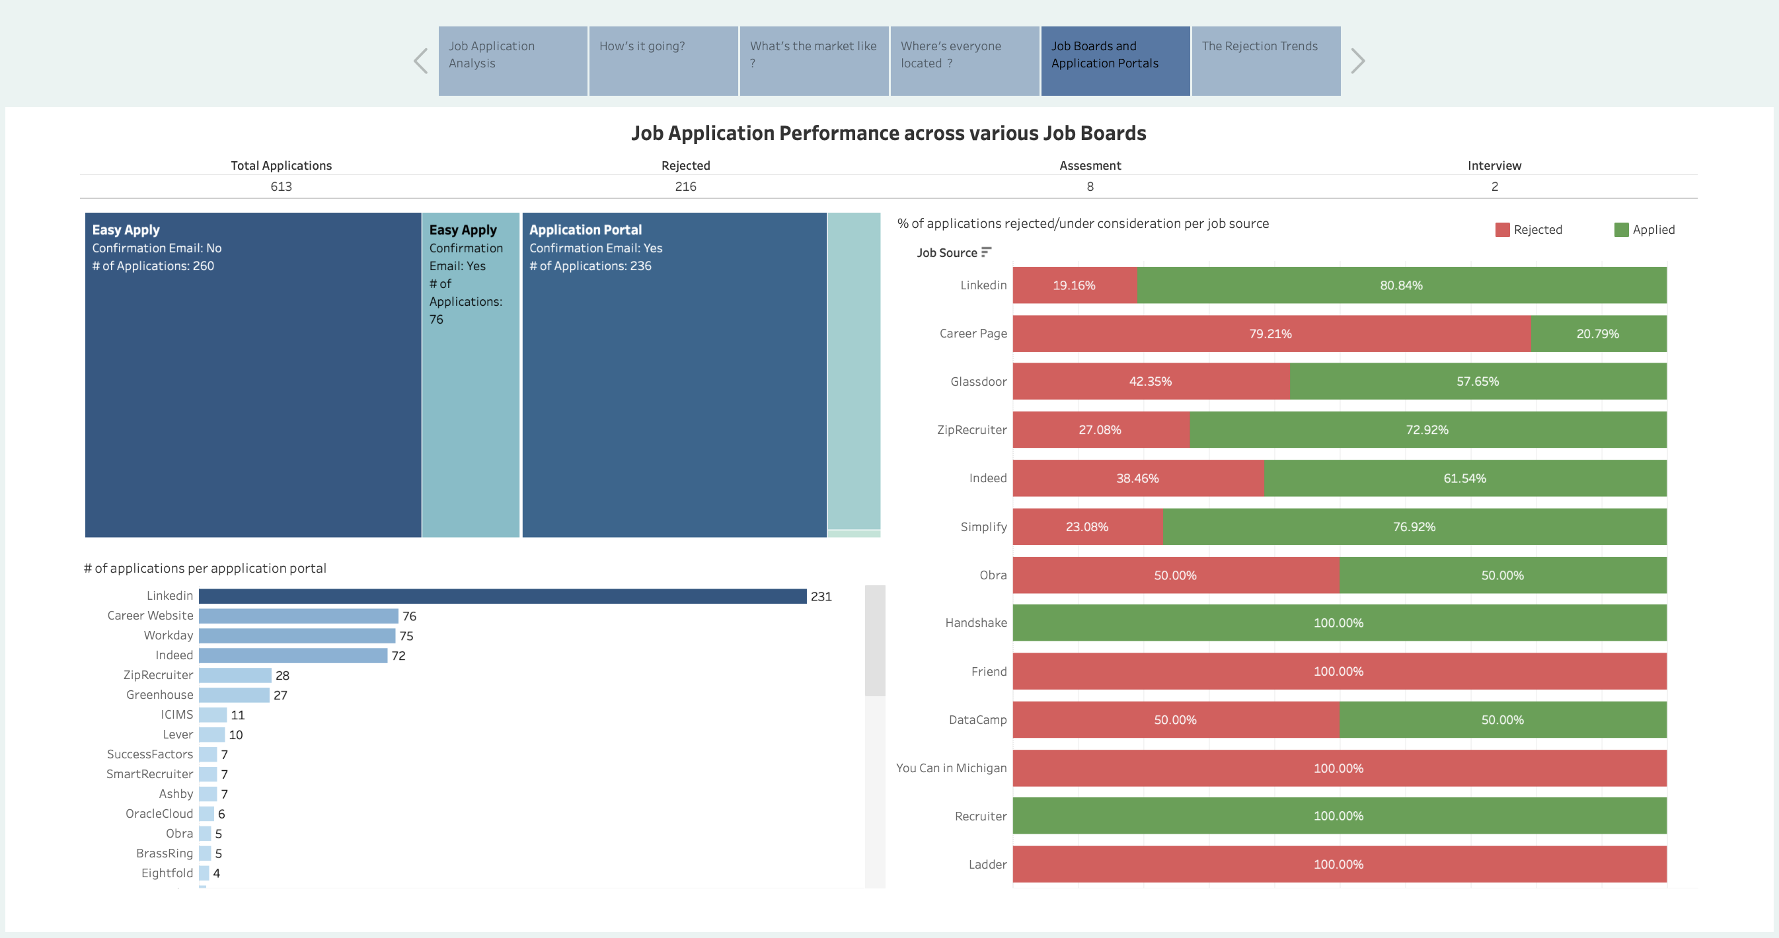Screen dimensions: 1779x938
Task: Click the previous story point arrow
Action: pyautogui.click(x=420, y=61)
